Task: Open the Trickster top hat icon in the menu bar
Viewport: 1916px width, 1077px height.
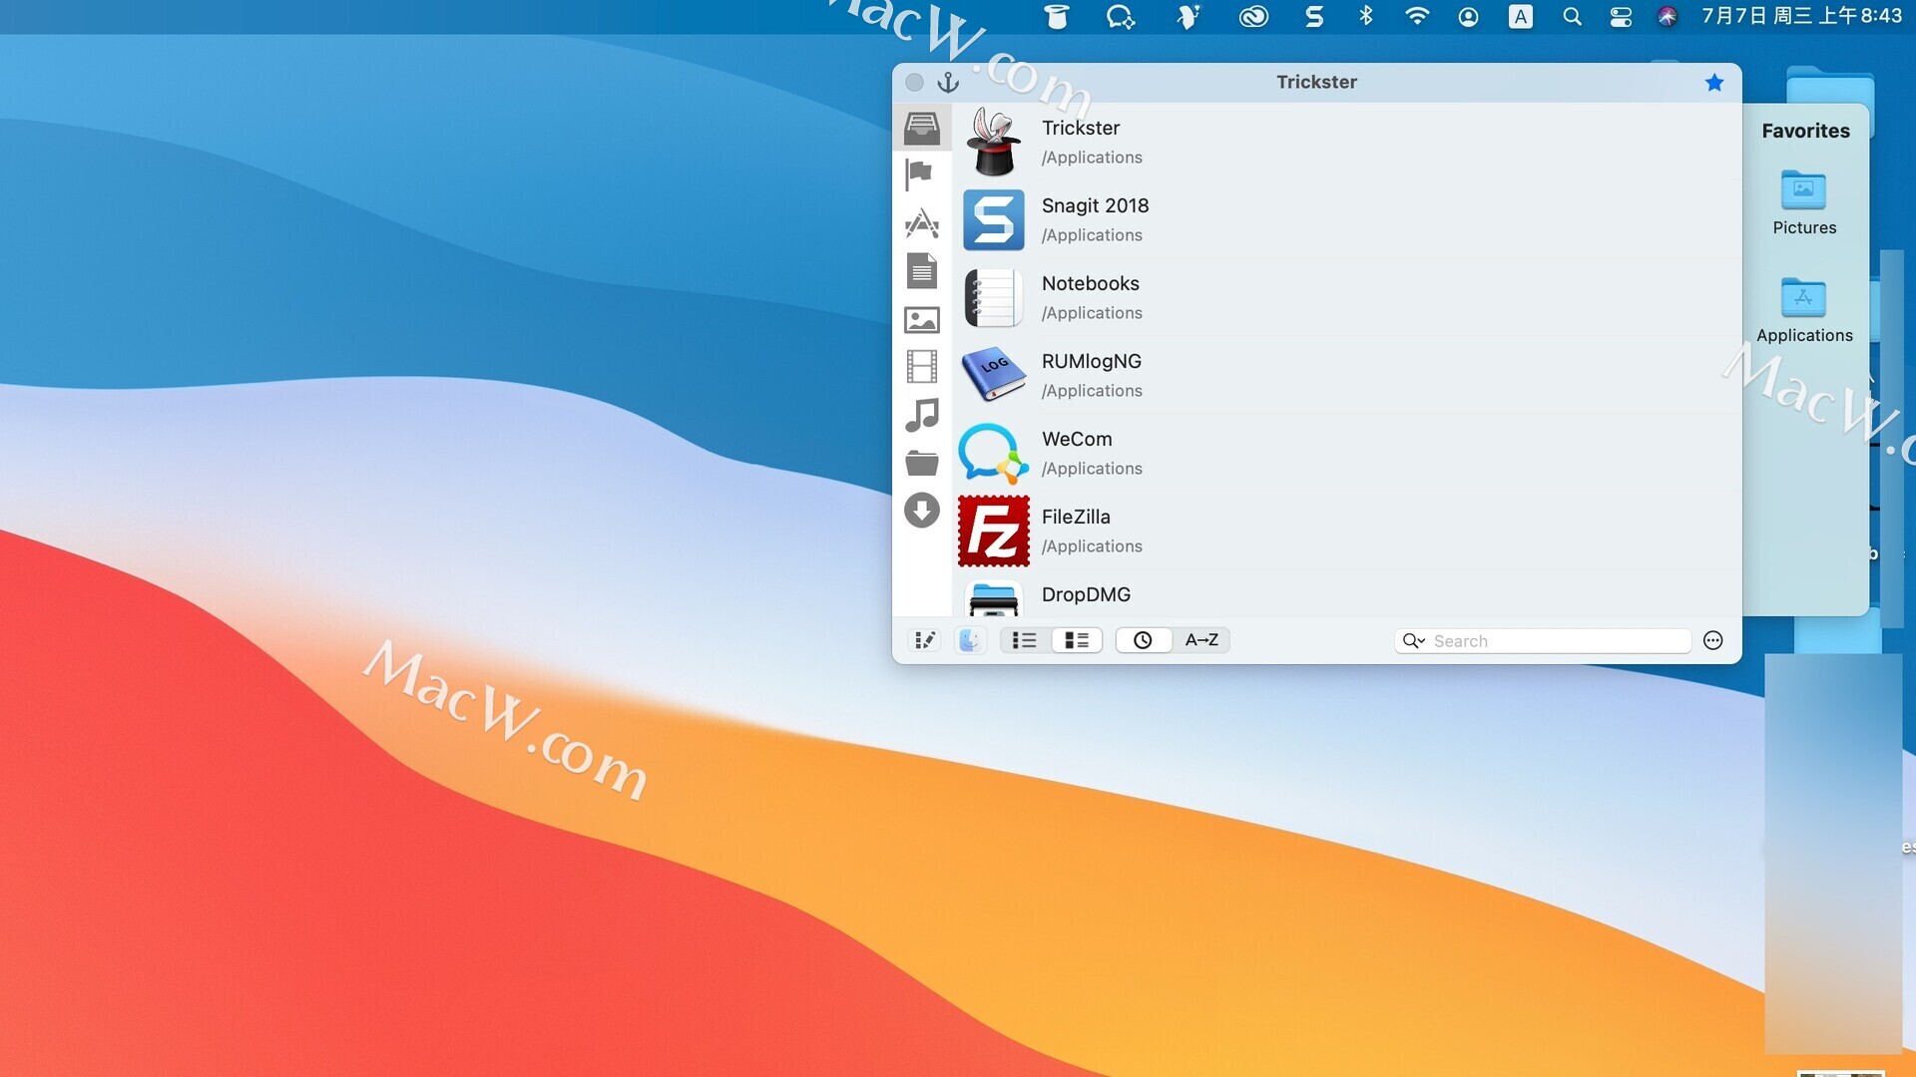Action: 1056,16
